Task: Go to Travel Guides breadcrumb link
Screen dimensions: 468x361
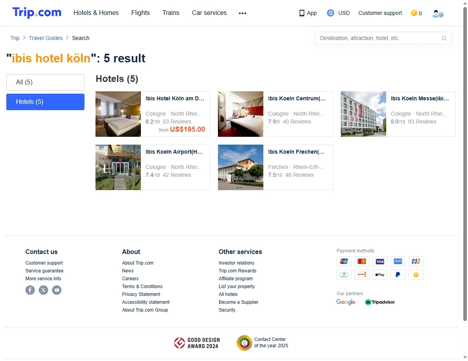Action: coord(46,38)
